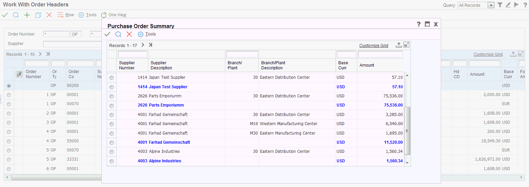Click Customize Grid link in main window
Image resolution: width=529 pixels, height=187 pixels.
[488, 54]
